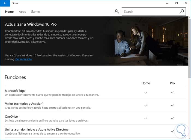
Task: Click the "Home" column header
Action: tap(146, 83)
